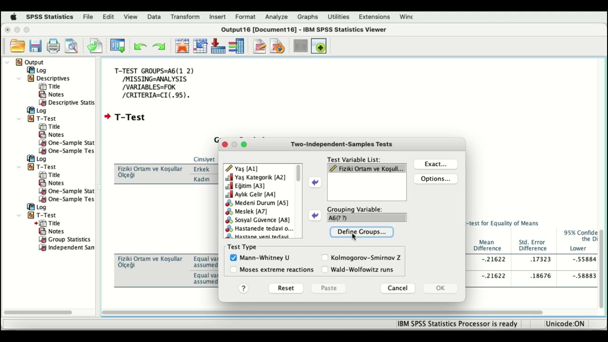Open Print Preview from the toolbar
This screenshot has width=608, height=342.
(71, 46)
